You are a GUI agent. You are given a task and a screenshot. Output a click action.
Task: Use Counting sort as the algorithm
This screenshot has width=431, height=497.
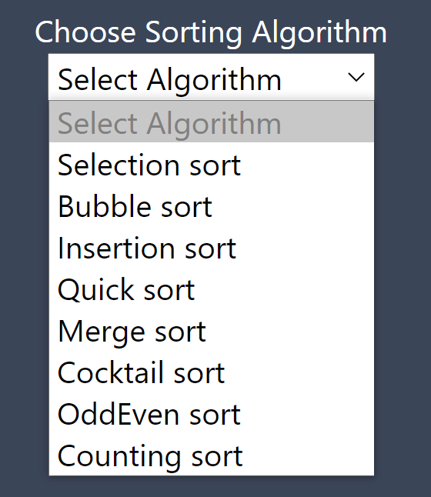coord(212,455)
